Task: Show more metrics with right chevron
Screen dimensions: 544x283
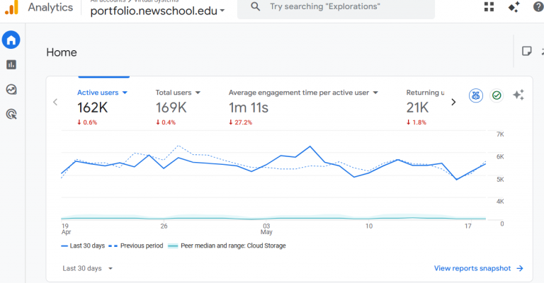Action: pyautogui.click(x=453, y=102)
